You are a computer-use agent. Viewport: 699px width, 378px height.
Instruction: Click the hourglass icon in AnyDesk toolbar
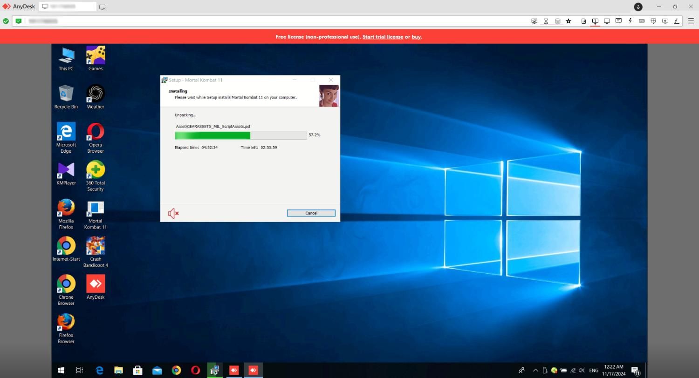[x=546, y=21]
